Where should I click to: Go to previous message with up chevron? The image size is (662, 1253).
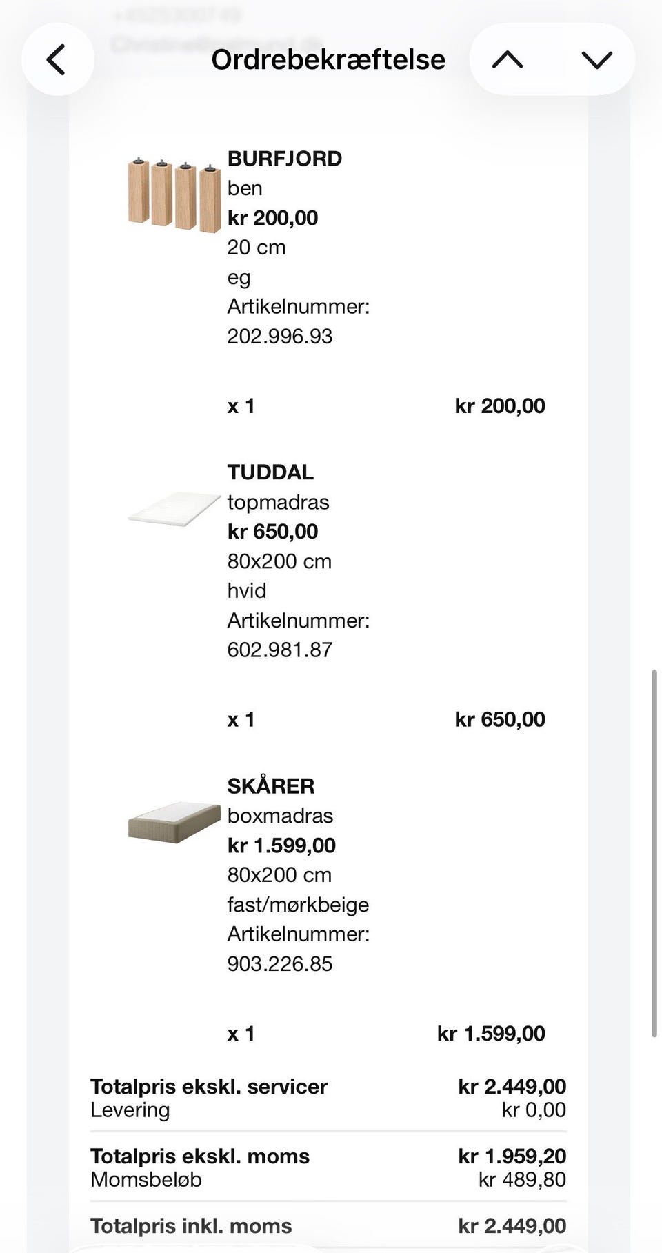[508, 60]
